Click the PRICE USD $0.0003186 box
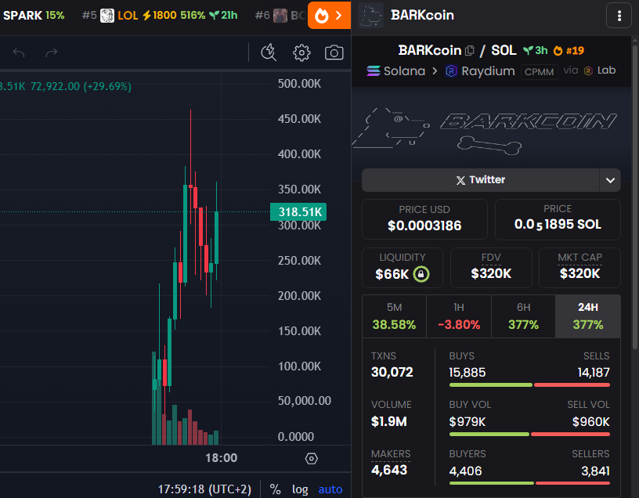This screenshot has width=639, height=498. tap(424, 218)
